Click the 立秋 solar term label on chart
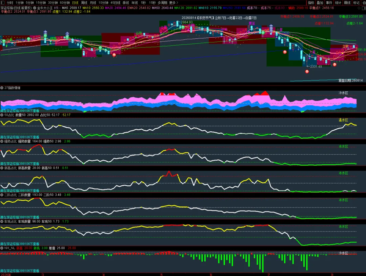This screenshot has width=366, height=276. (x=346, y=47)
